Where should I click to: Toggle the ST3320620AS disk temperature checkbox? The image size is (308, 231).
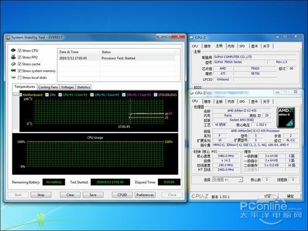coord(155,95)
